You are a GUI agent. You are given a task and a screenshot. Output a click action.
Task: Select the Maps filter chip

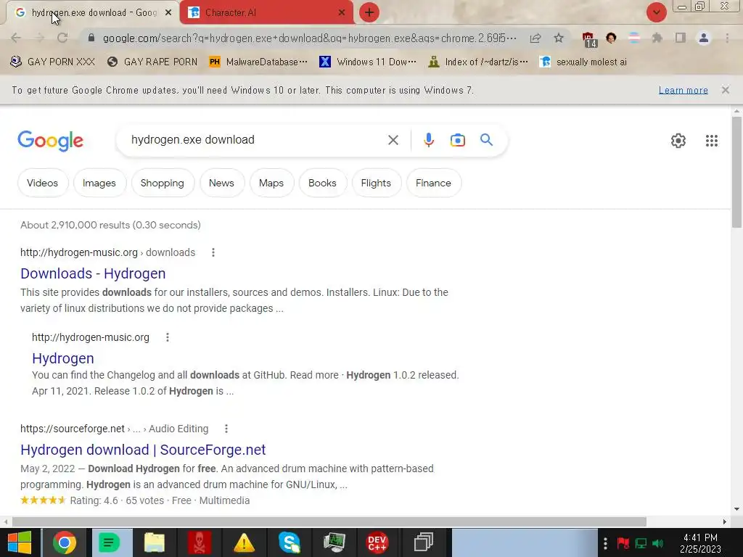pos(271,183)
